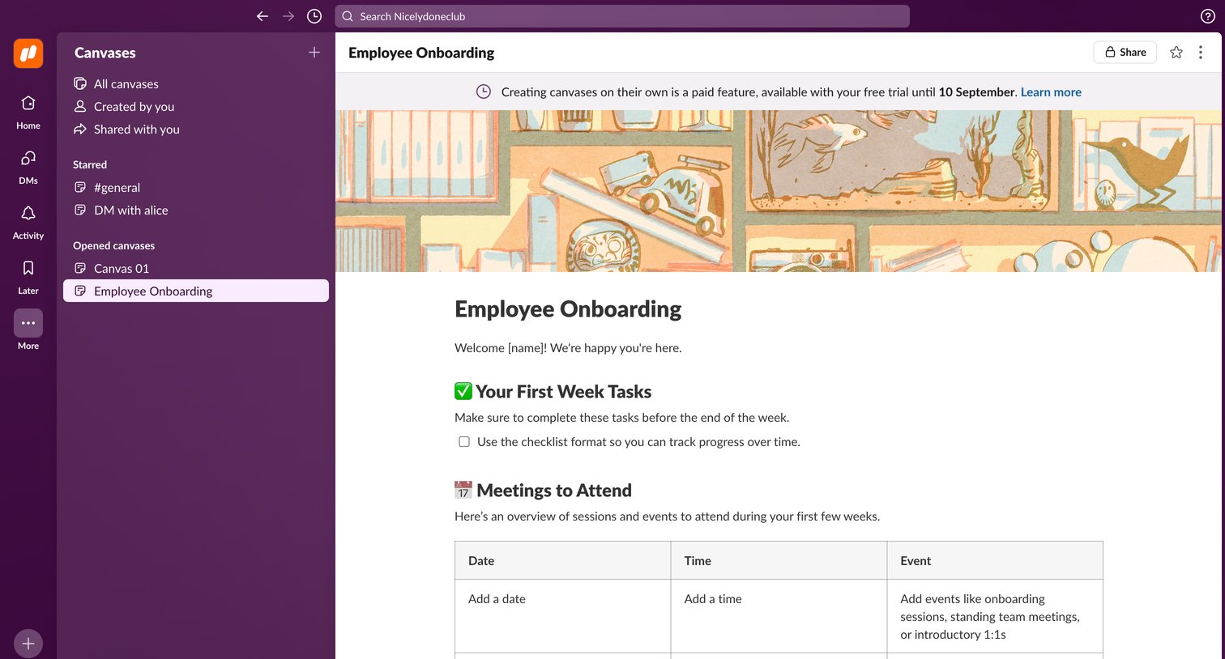Click the round plus button at the sidebar bottom
The height and width of the screenshot is (659, 1225).
point(28,644)
